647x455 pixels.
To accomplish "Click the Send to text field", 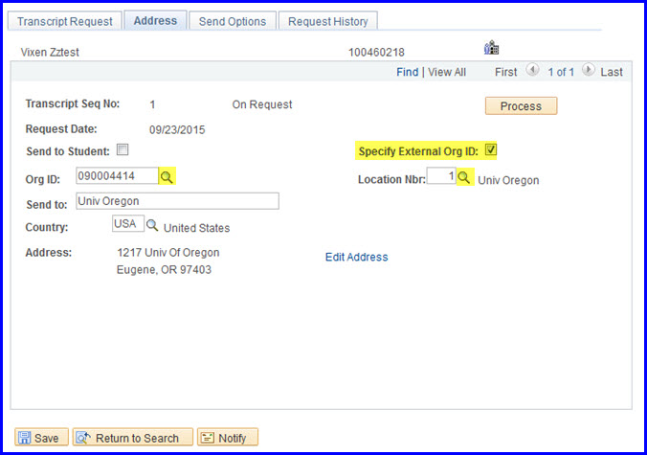I will (176, 201).
